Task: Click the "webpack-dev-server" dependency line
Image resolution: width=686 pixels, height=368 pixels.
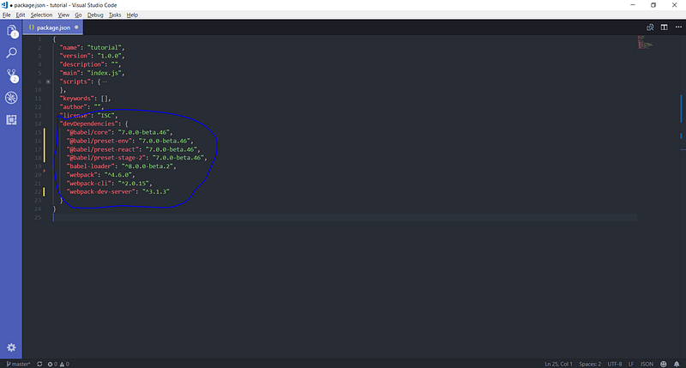Action: (x=118, y=191)
